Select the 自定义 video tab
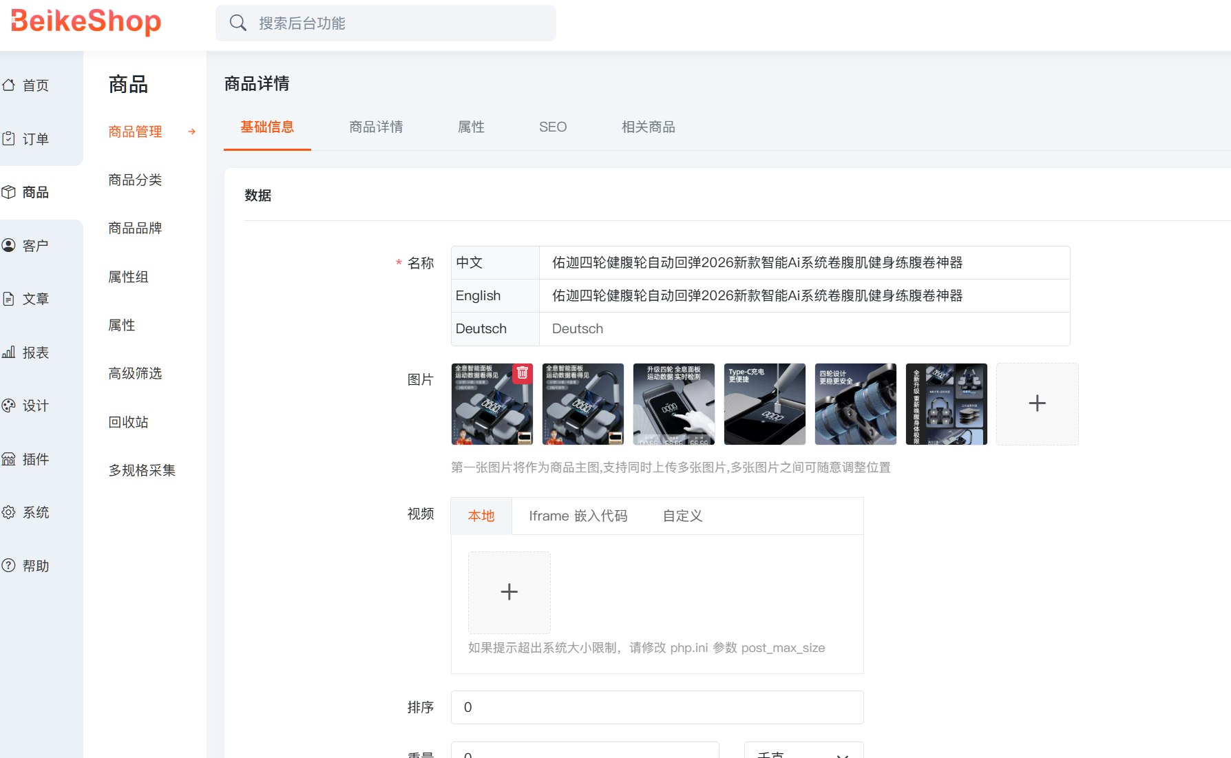The height and width of the screenshot is (758, 1231). pos(682,516)
